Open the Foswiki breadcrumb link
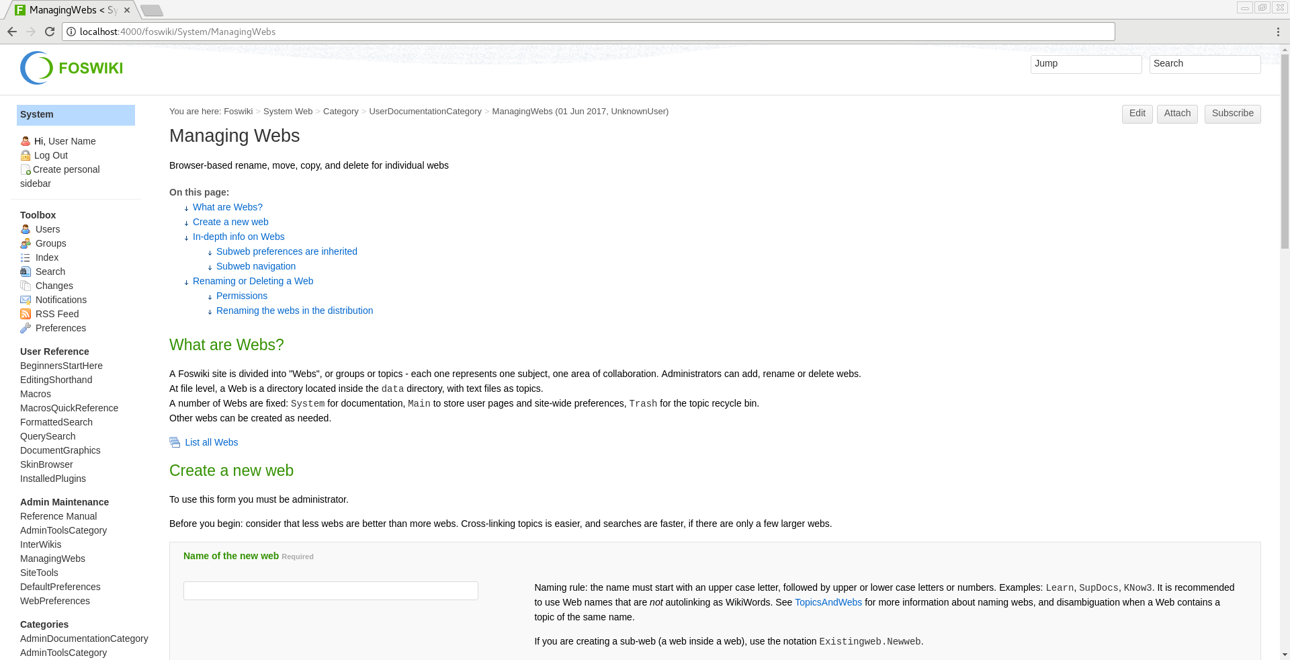 (x=238, y=112)
